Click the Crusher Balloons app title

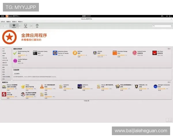pos(22,59)
